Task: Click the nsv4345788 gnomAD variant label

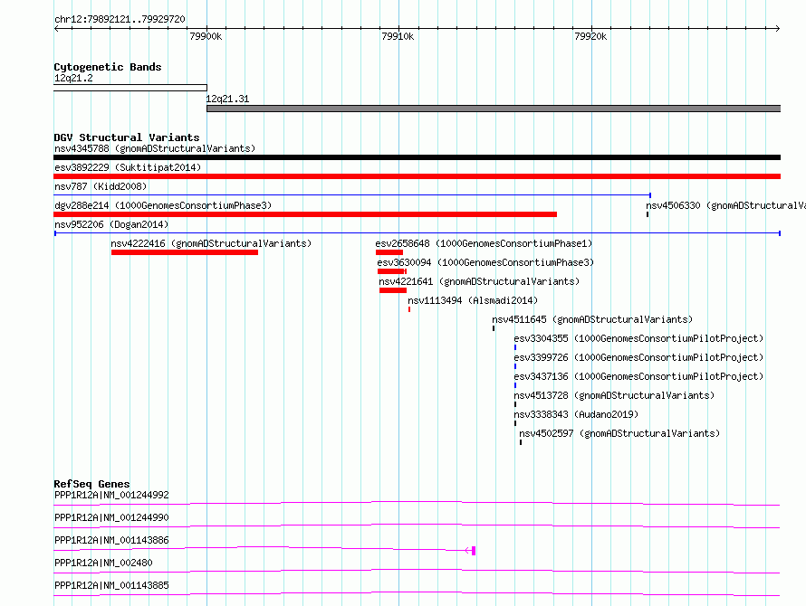Action: tap(155, 148)
